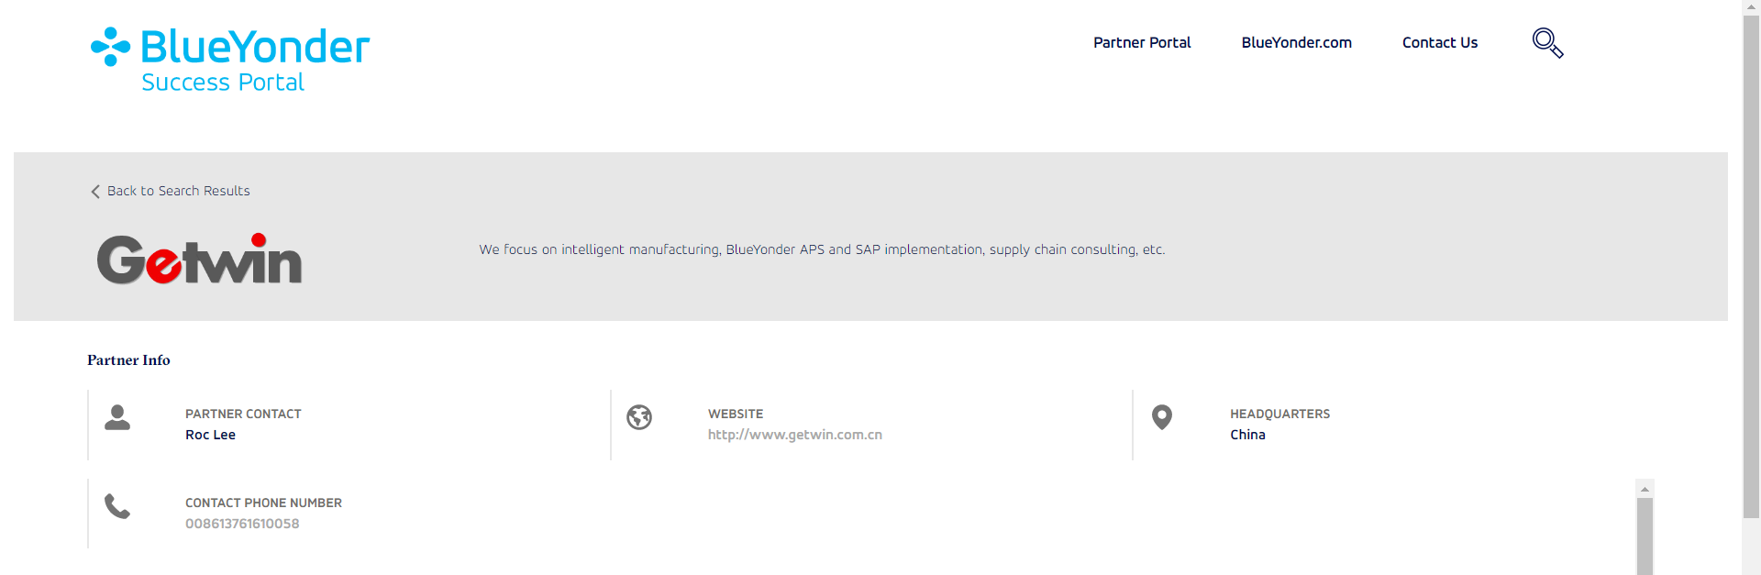The width and height of the screenshot is (1761, 575).
Task: Visit the http://www.getwin.com.cn website link
Action: coord(795,435)
